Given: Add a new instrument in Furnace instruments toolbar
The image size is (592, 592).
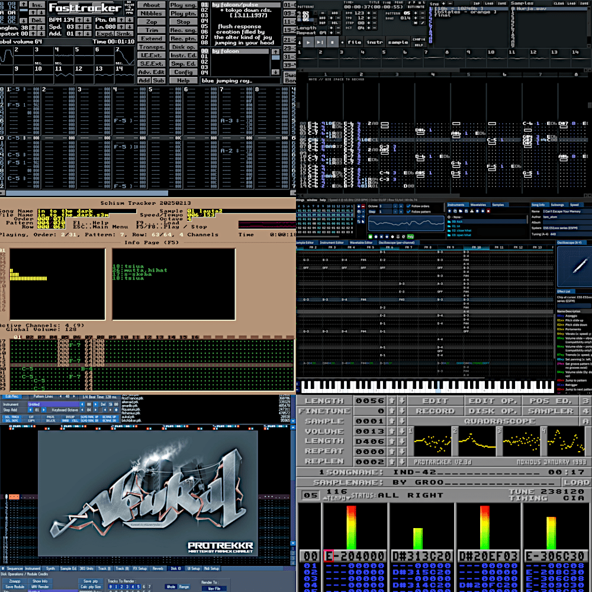Looking at the screenshot, I should (x=449, y=211).
